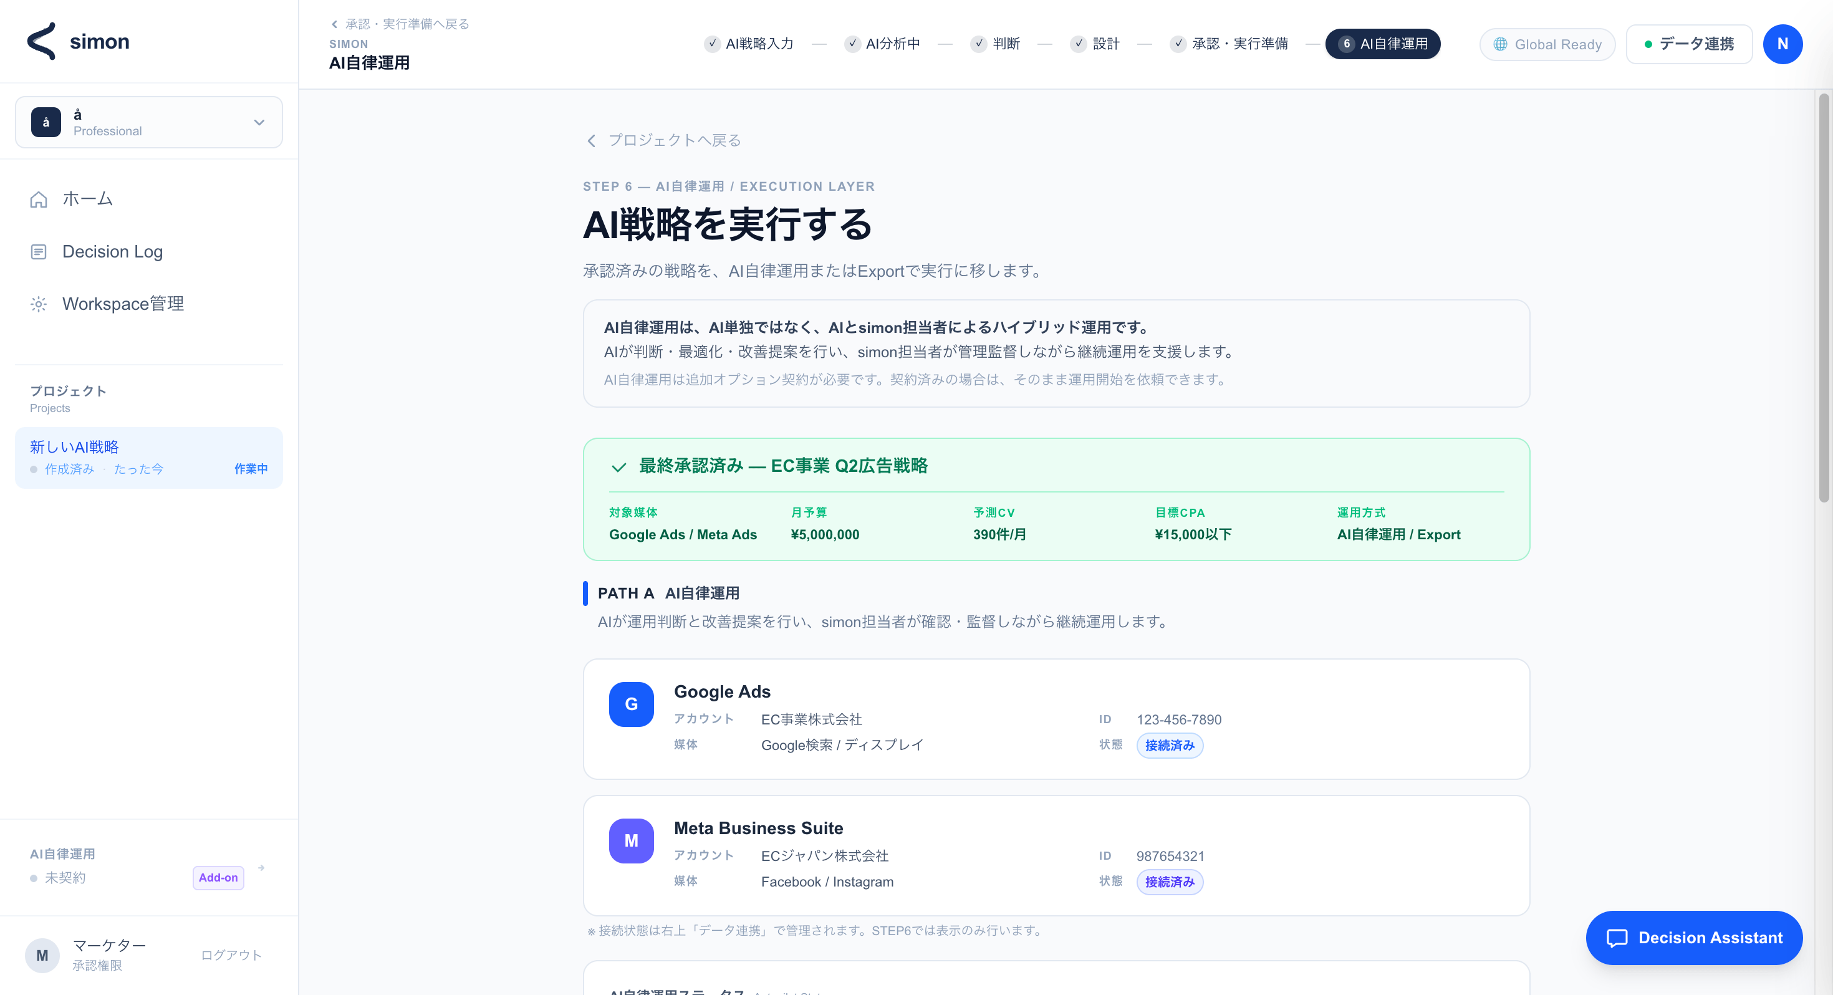Open the データ連携 button
Screen dimensions: 1833x995
1689,44
